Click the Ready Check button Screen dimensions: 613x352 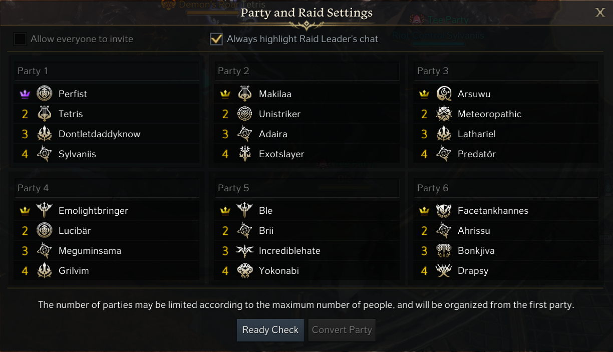coord(270,330)
